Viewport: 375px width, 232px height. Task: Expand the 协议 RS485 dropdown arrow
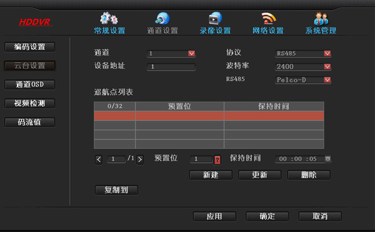pos(327,53)
